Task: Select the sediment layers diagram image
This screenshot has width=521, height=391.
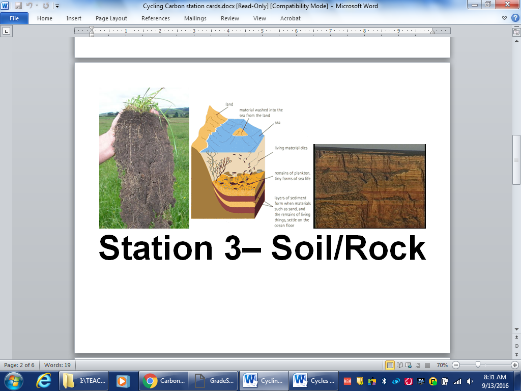Action: pos(251,165)
